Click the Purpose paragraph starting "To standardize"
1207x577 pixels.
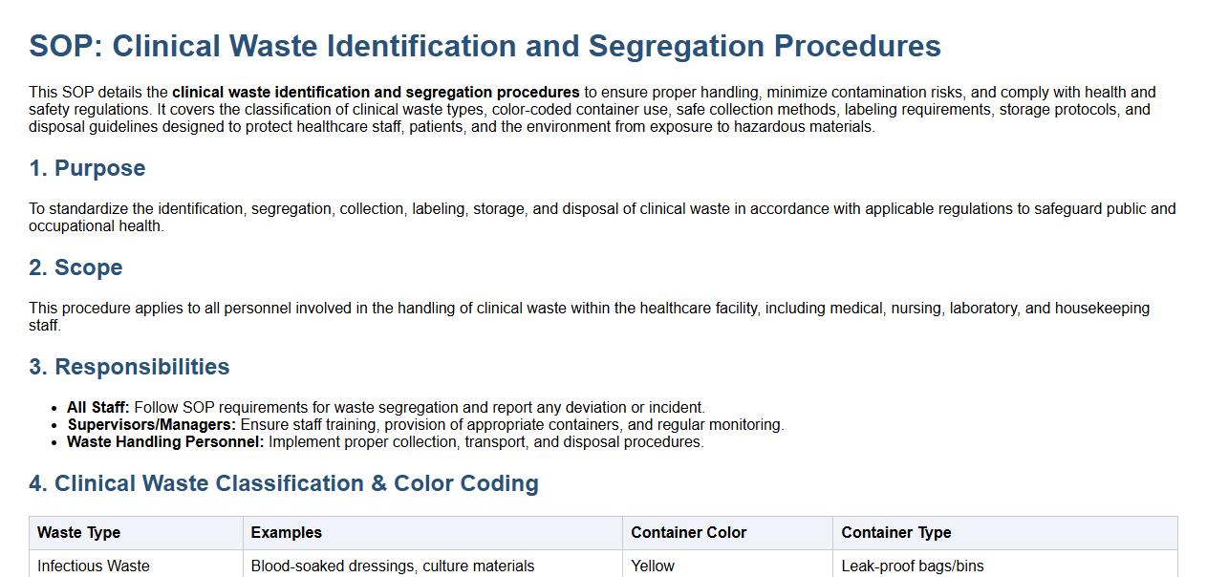602,217
